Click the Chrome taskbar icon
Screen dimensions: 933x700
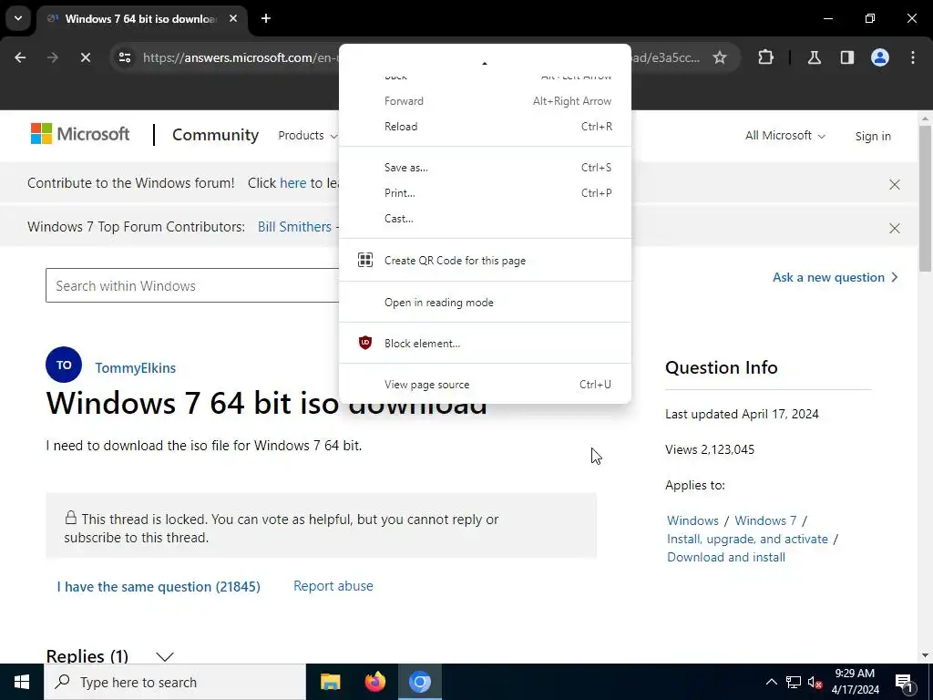coord(419,682)
